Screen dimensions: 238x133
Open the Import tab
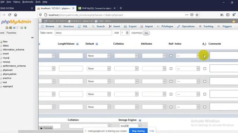click(147, 26)
